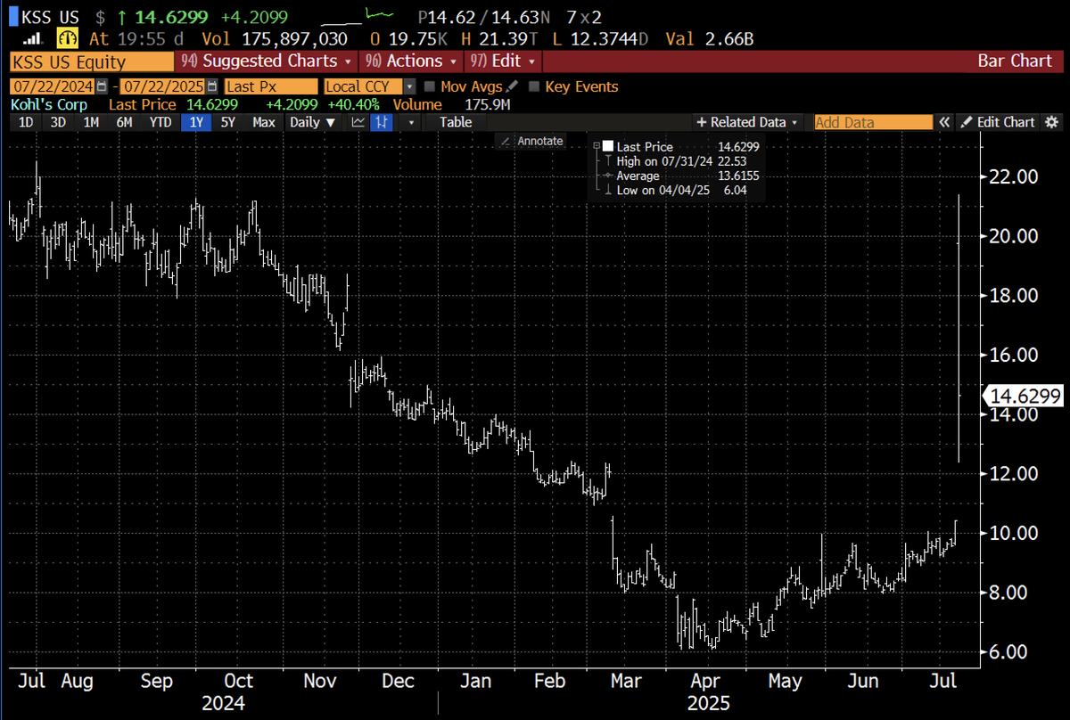The width and height of the screenshot is (1070, 720).
Task: Click the end date field 07/22/2025
Action: click(162, 87)
